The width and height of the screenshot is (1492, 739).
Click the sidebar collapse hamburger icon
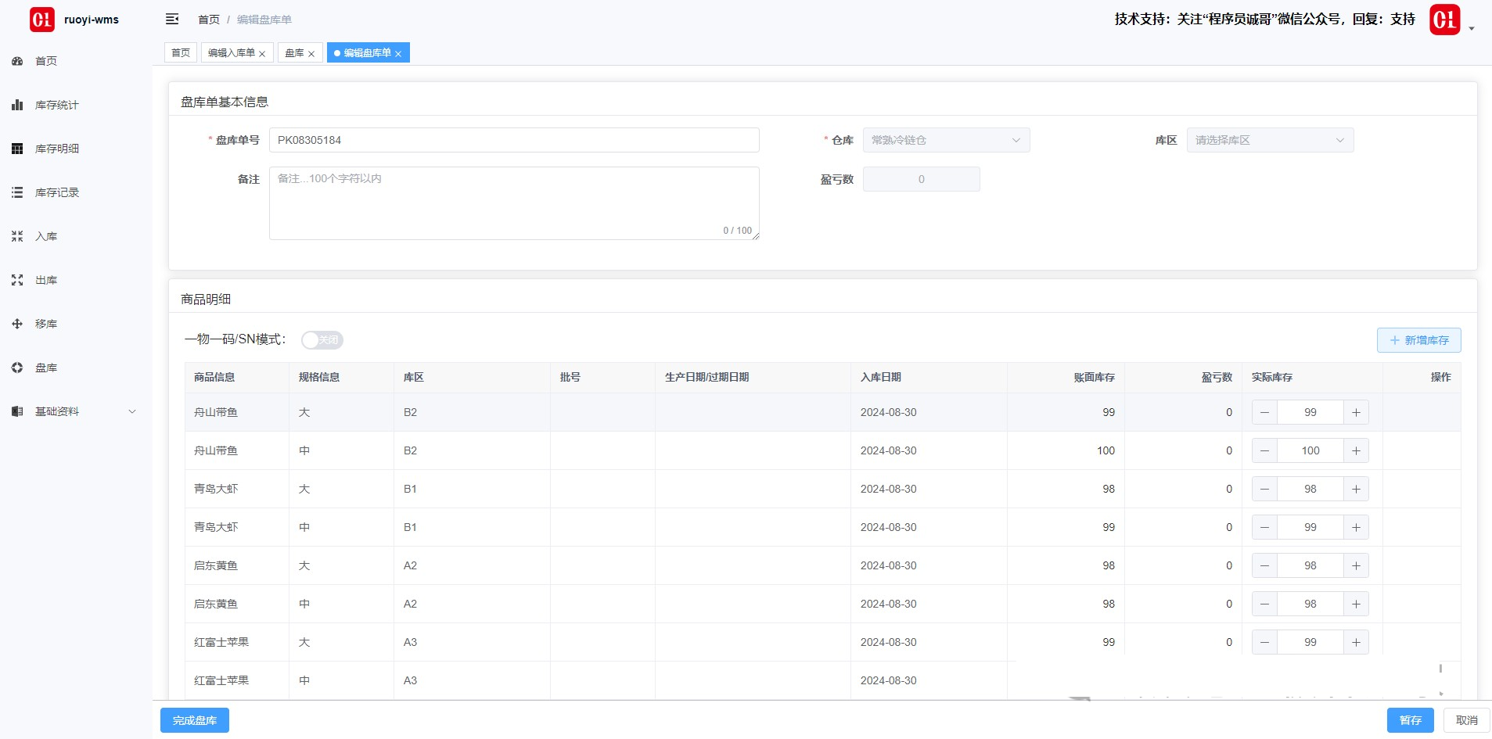(x=172, y=20)
